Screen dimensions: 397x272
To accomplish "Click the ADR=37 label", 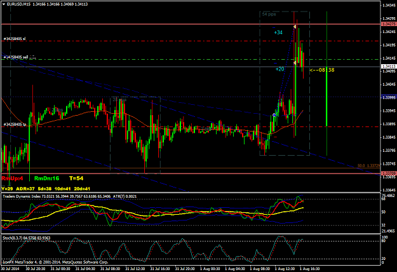I will click(25, 189).
